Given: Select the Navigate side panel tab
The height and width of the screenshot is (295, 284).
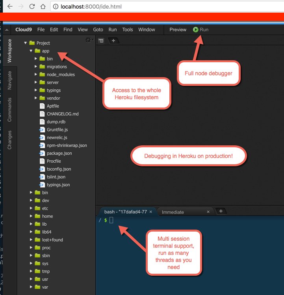Looking at the screenshot, I should click(9, 80).
